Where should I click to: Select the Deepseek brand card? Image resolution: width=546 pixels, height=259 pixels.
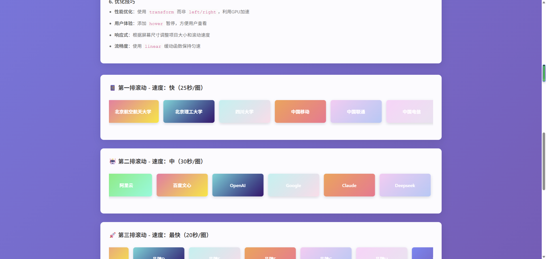[x=405, y=185]
